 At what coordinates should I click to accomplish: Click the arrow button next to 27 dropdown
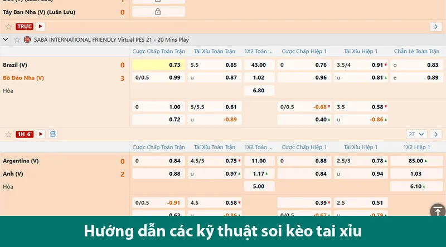pyautogui.click(x=436, y=134)
